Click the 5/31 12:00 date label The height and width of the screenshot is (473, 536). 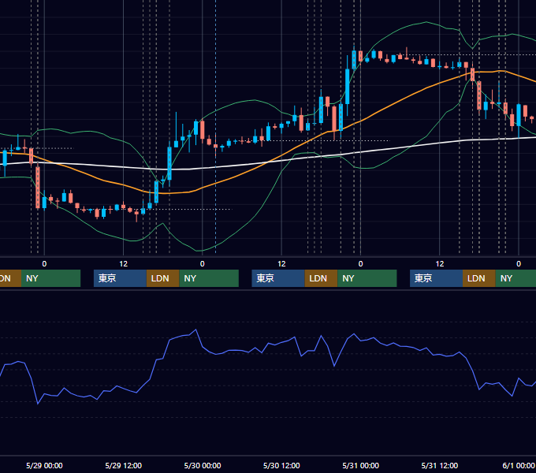click(x=440, y=465)
